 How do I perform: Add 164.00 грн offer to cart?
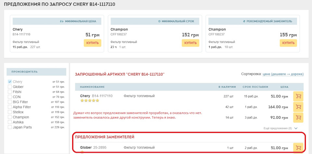click(x=298, y=107)
